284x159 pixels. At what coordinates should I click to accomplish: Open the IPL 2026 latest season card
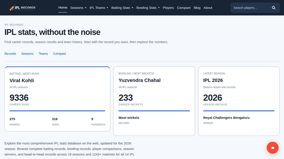click(239, 101)
